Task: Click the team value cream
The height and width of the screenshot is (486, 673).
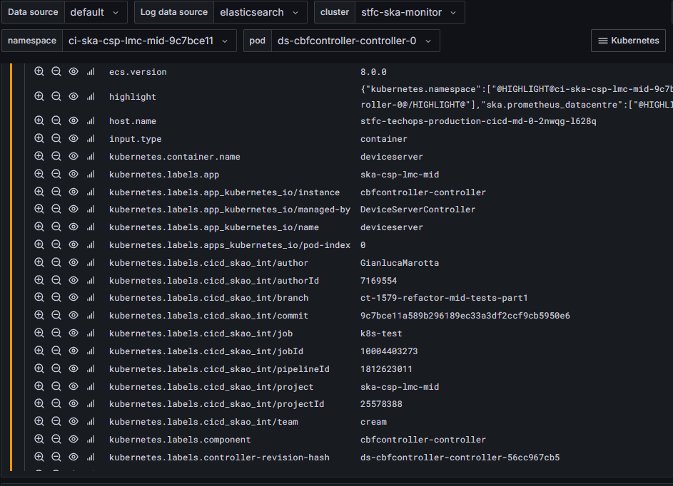Action: (x=373, y=422)
